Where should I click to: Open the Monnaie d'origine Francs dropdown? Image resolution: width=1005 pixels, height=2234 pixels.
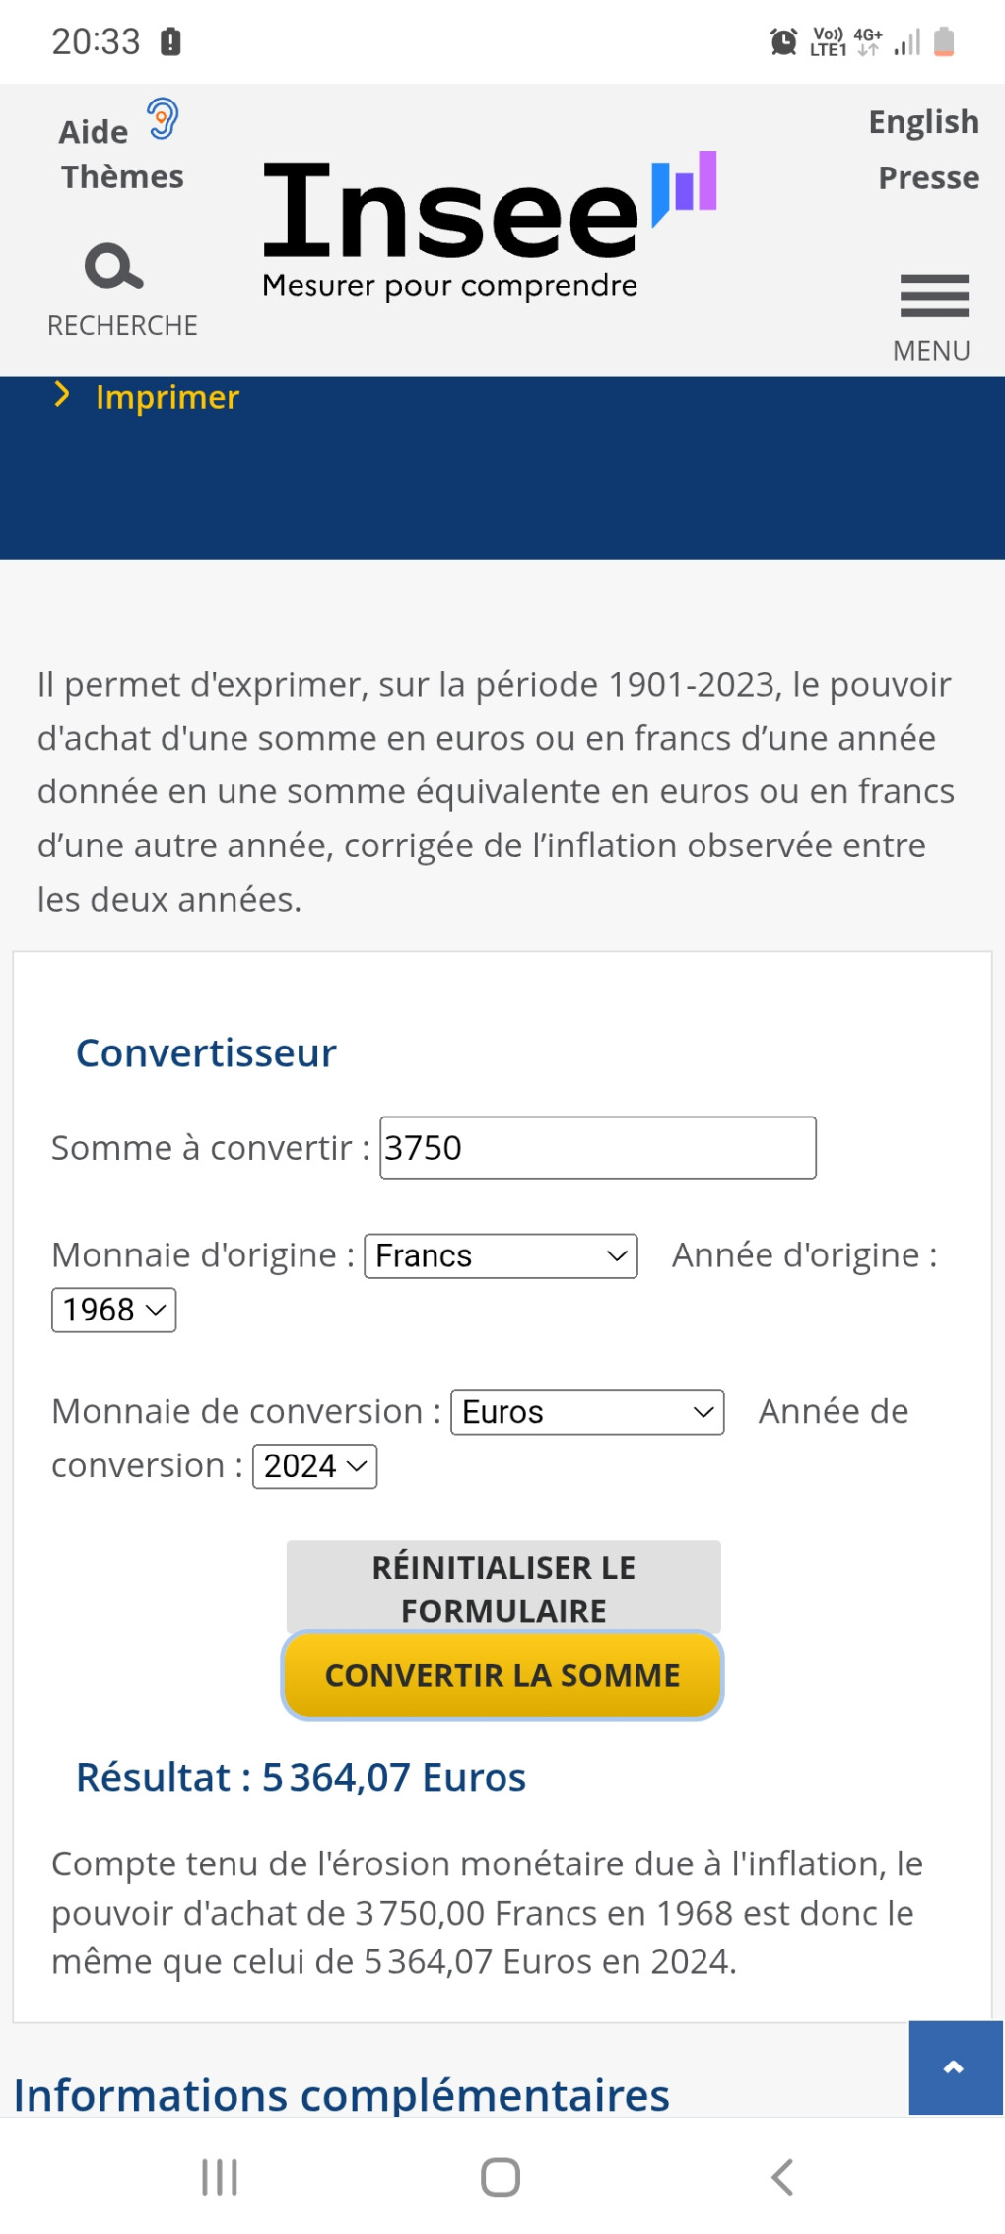tap(501, 1256)
